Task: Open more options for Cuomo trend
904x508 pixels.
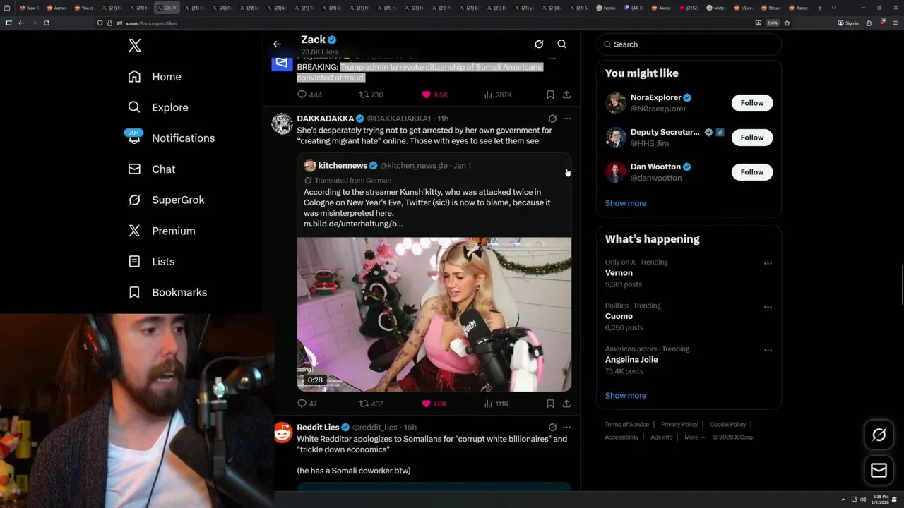Action: point(768,307)
